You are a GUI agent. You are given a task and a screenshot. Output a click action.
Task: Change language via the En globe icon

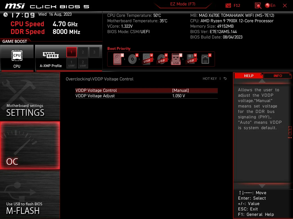tap(270, 5)
